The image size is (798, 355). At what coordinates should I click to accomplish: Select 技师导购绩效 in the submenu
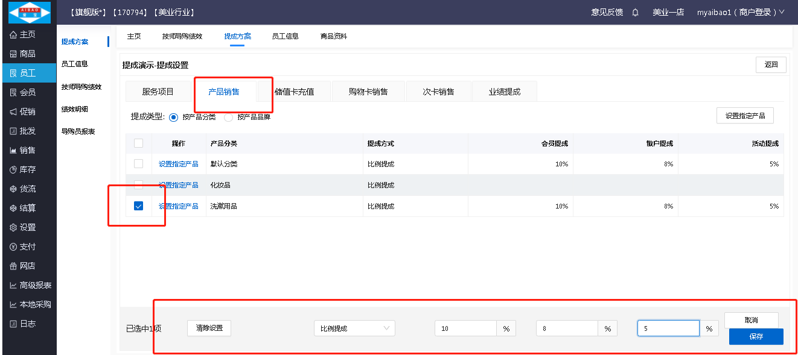[x=81, y=87]
